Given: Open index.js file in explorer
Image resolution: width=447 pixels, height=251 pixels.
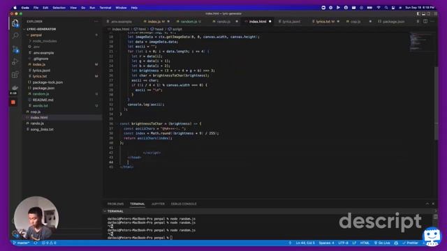Looking at the screenshot, I should click(x=39, y=65).
